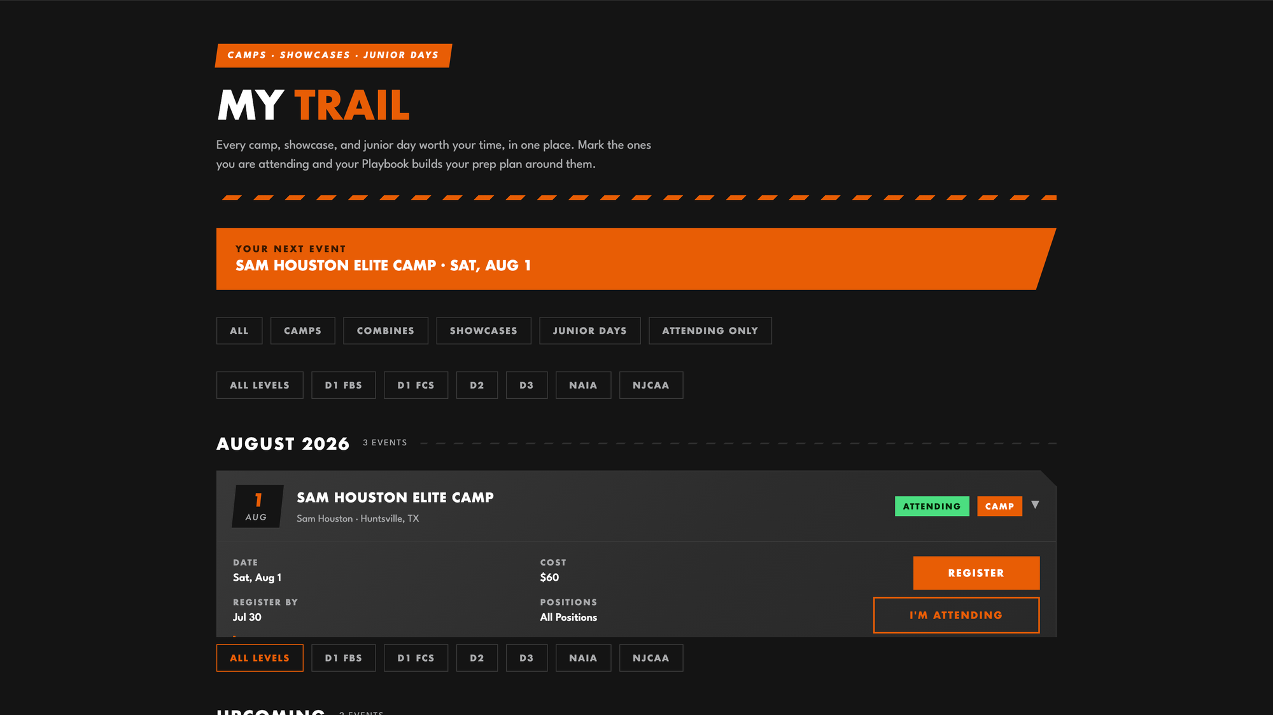
Task: Choose NAIA filter above August 2026 heading
Action: click(x=583, y=385)
